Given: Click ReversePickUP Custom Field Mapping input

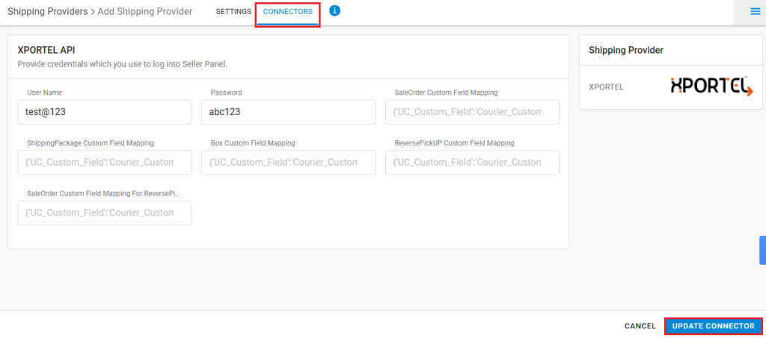Looking at the screenshot, I should (472, 162).
